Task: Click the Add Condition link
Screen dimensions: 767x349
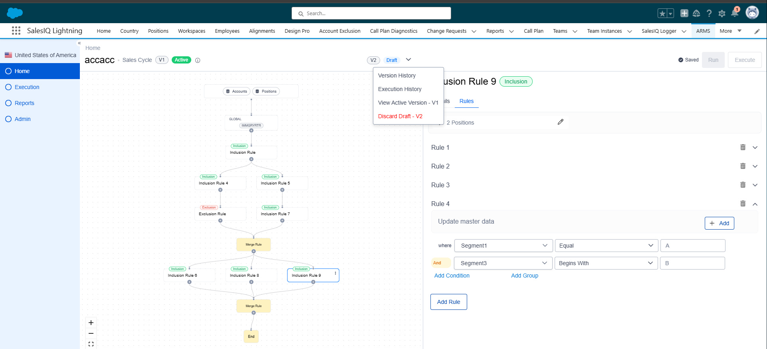Action: pos(452,276)
